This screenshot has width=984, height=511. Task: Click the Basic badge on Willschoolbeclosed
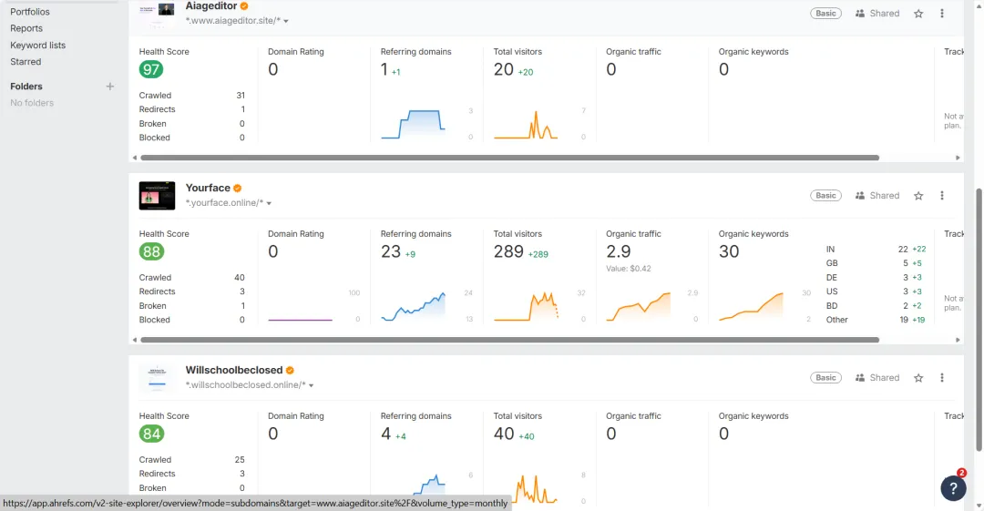[825, 378]
